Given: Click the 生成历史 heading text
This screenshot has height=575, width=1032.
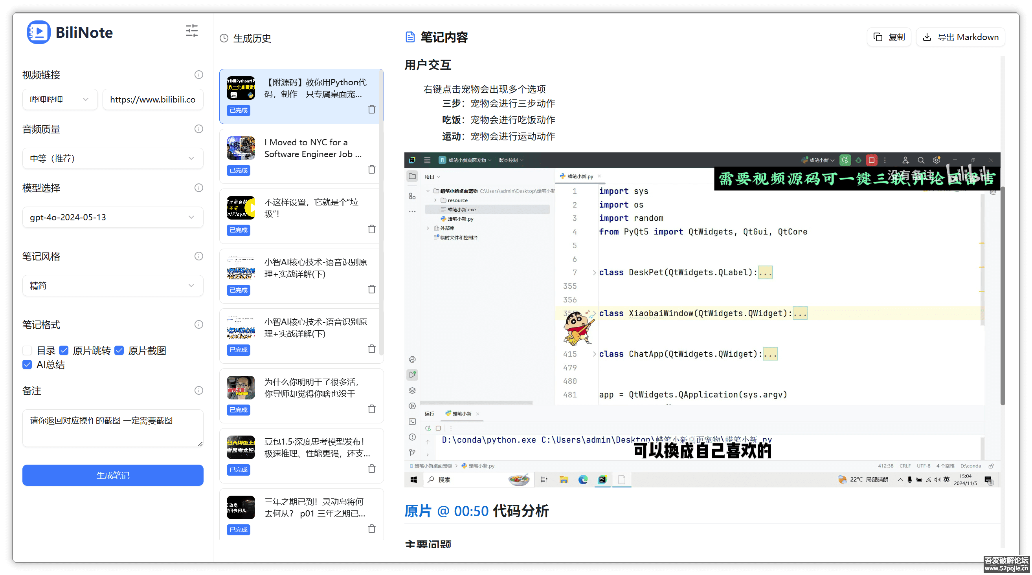Looking at the screenshot, I should 252,38.
